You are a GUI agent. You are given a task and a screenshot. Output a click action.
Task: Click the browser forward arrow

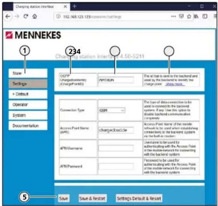pos(17,17)
